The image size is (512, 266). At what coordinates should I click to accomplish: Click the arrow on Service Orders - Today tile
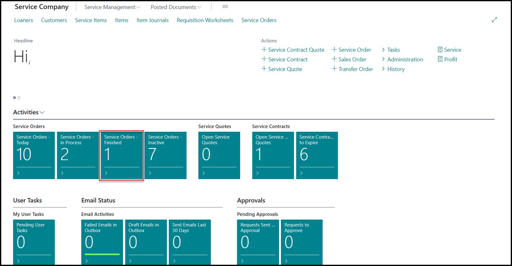pos(18,173)
